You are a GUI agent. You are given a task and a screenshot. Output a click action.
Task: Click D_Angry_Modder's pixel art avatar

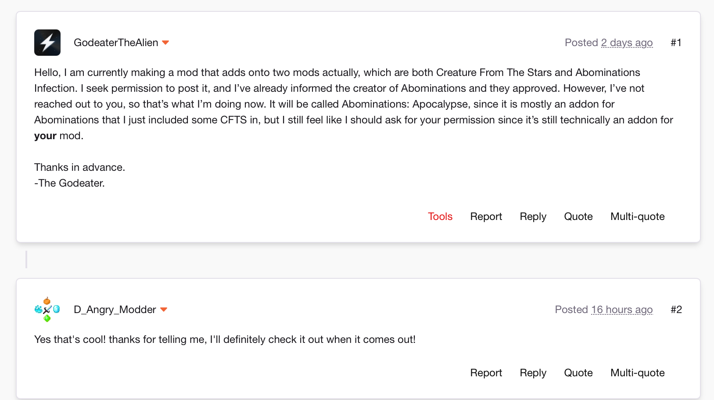47,310
